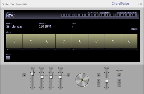The width and height of the screenshot is (144, 94).
Task: Click the 440,00 Hz tuning button
Action: click(x=132, y=13)
